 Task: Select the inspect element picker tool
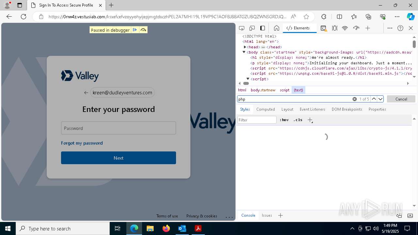pos(242,28)
